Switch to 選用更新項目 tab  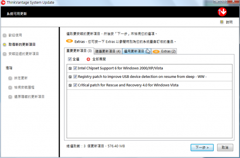(136, 51)
